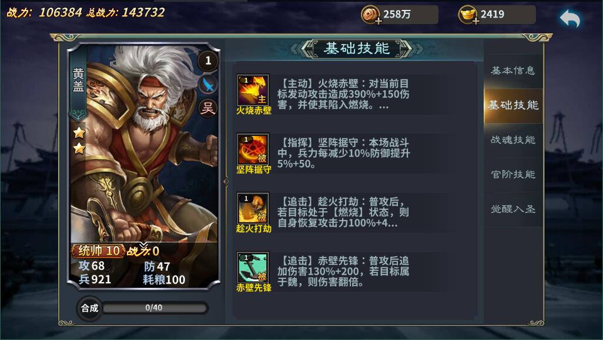This screenshot has height=340, width=603.
Task: Tap the 趁火打劫 skill icon
Action: tap(253, 208)
